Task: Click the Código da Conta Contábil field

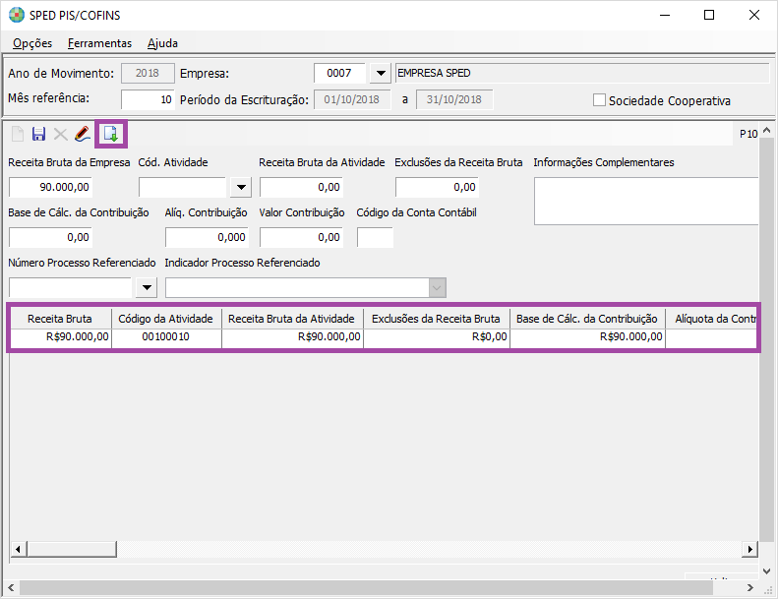Action: (375, 237)
